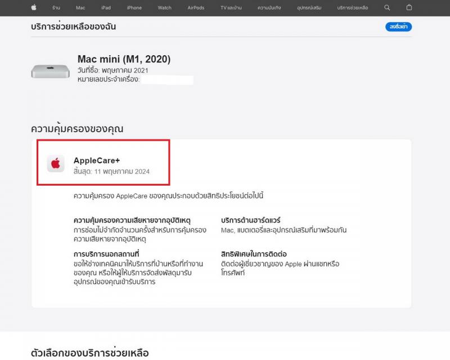Go to iPad in the navigation bar
The image size is (450, 360).
point(106,8)
